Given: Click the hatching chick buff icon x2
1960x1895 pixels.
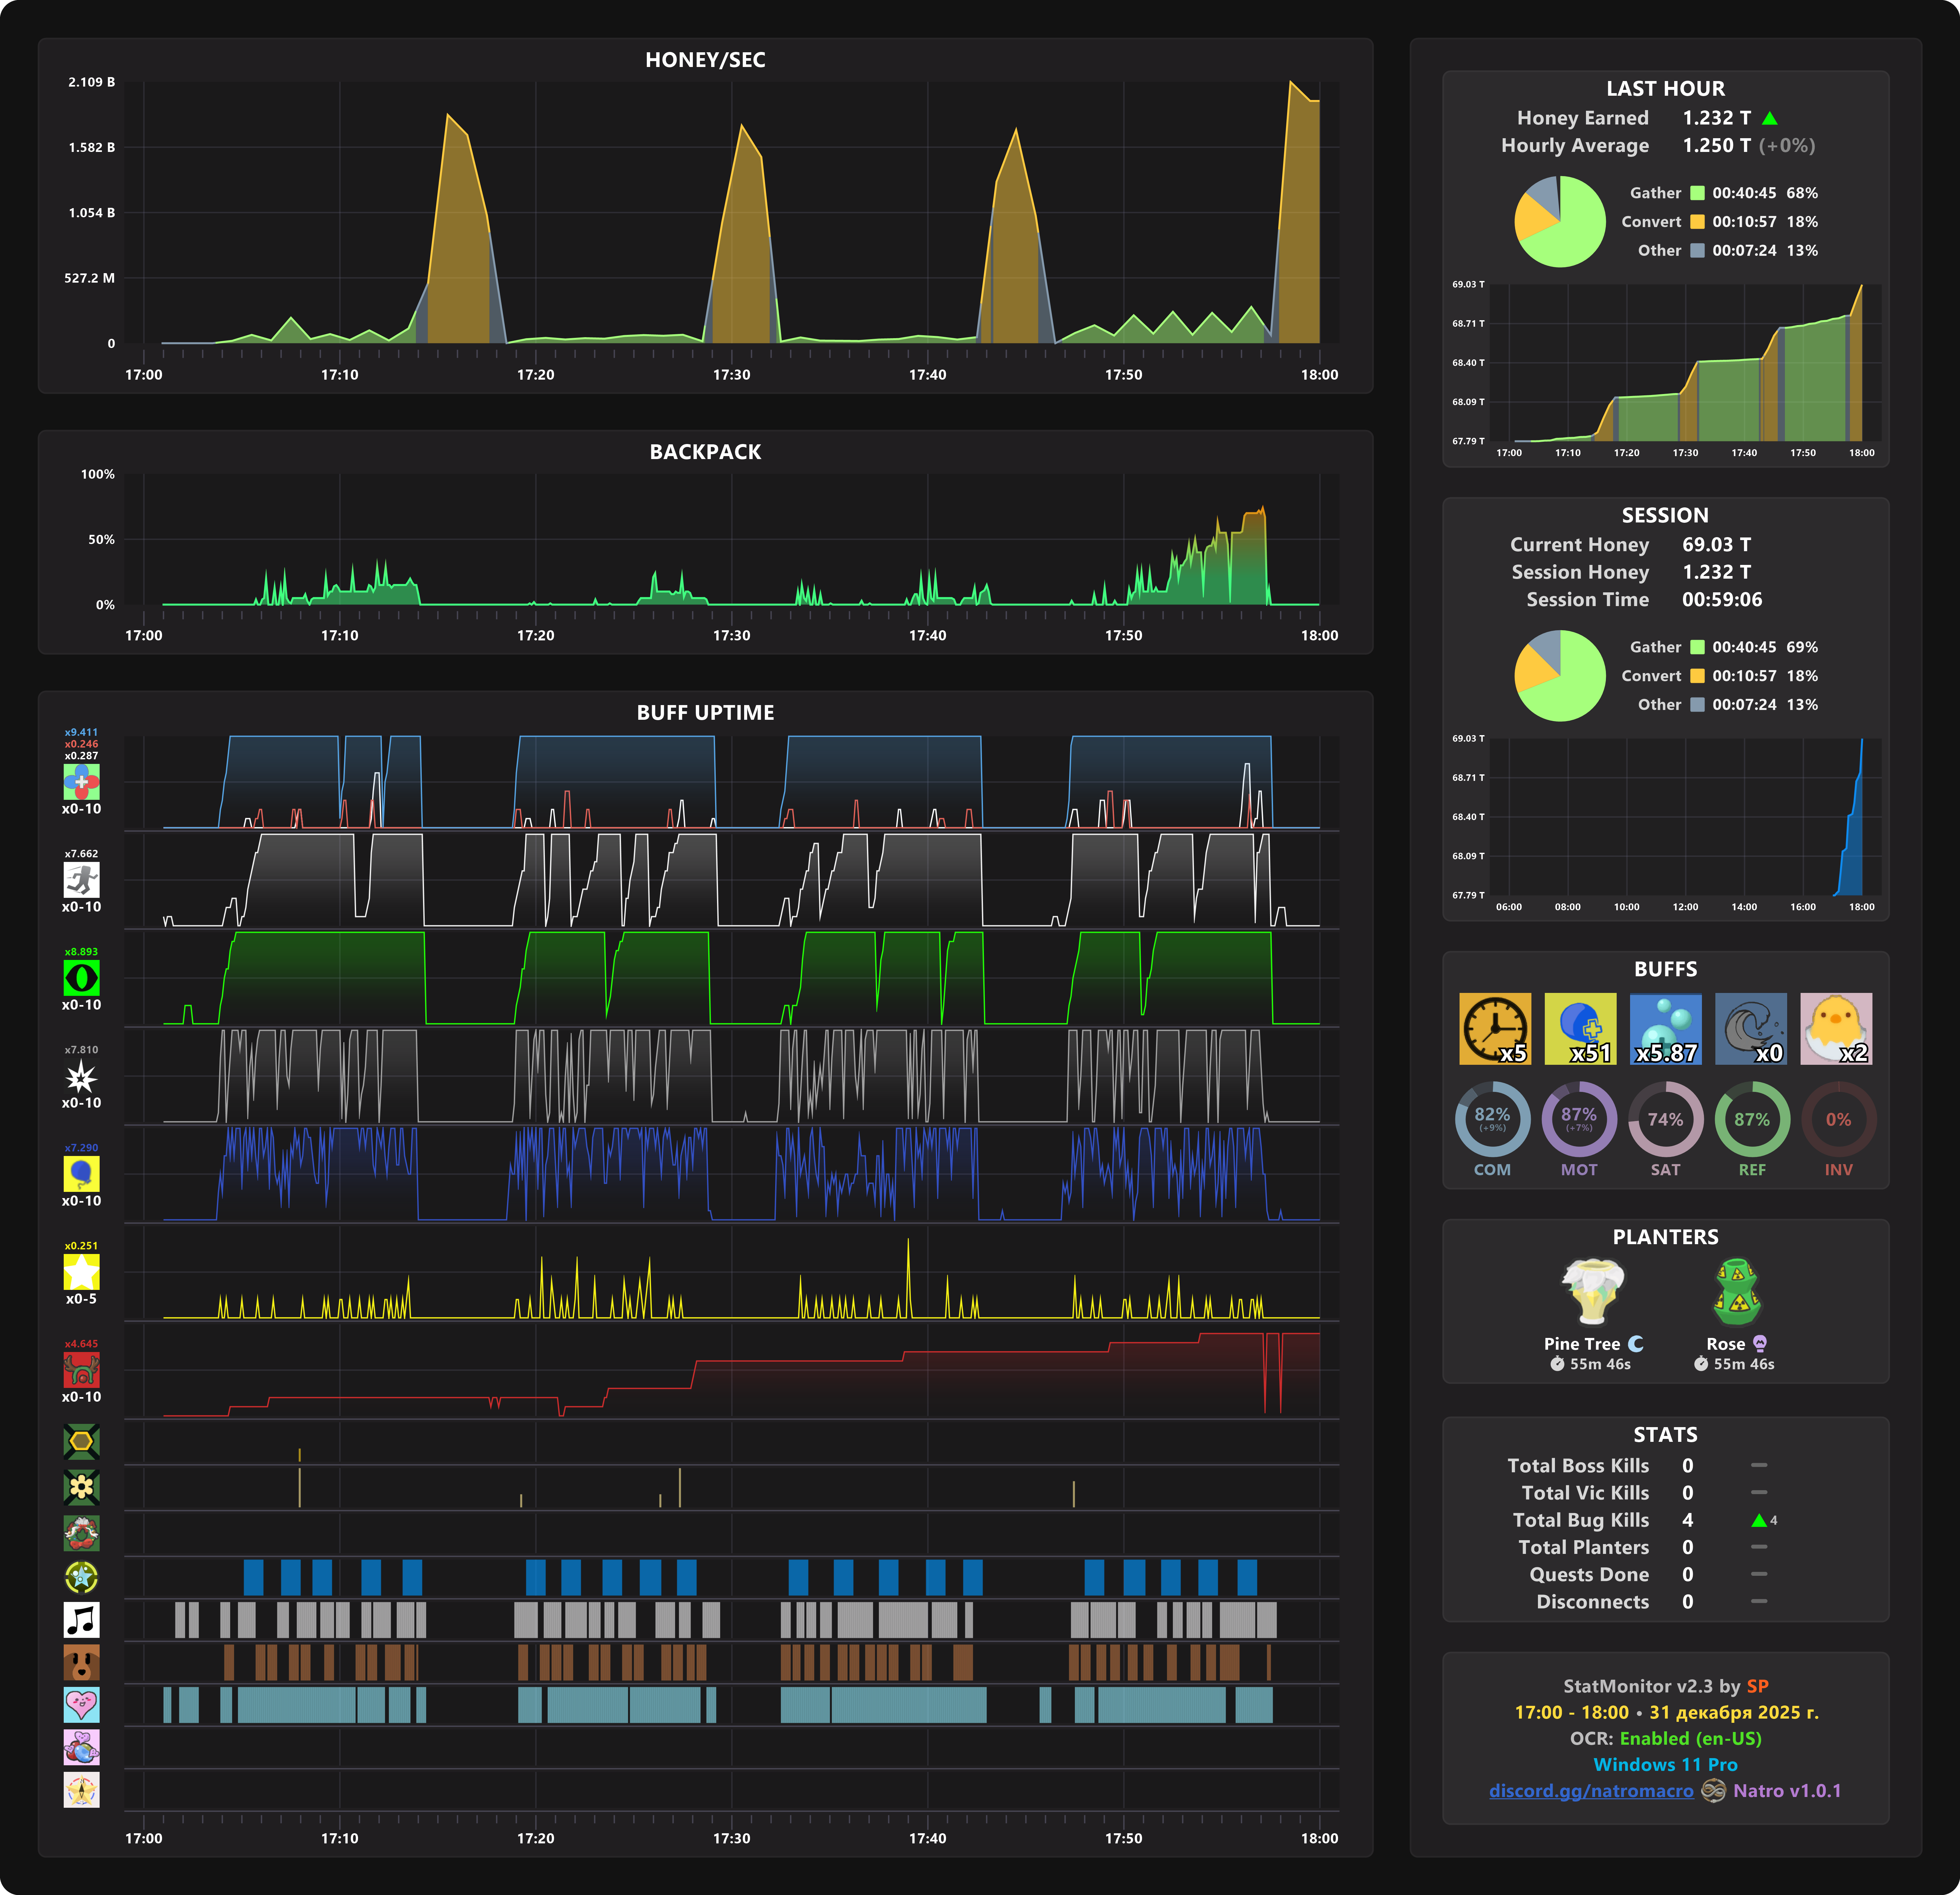Looking at the screenshot, I should [x=1836, y=1028].
